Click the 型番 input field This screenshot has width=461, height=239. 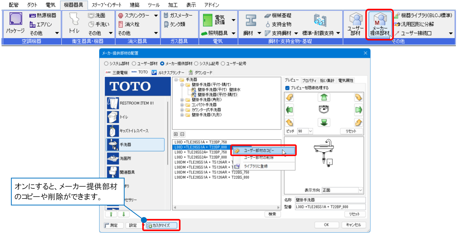pos(330,207)
